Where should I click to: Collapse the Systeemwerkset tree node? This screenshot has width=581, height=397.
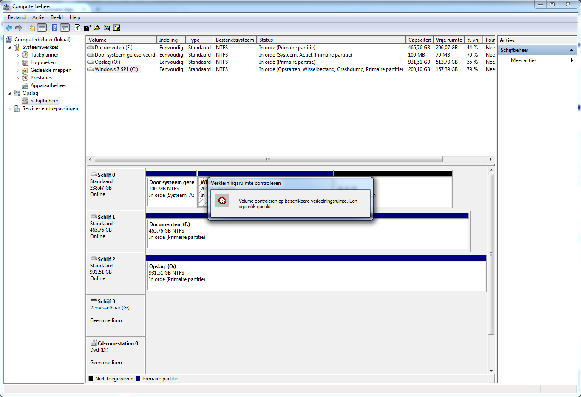click(9, 48)
